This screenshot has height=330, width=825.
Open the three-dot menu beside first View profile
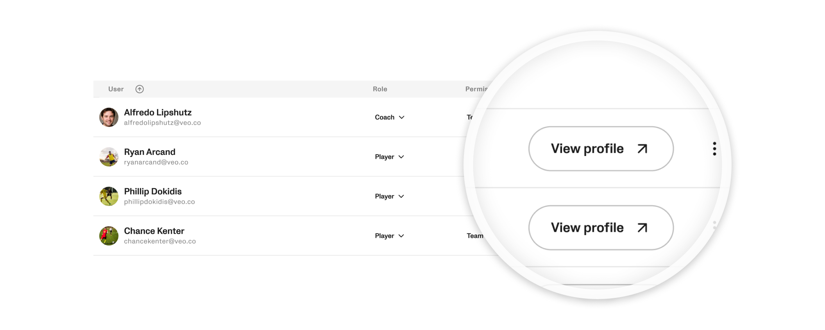pyautogui.click(x=714, y=149)
